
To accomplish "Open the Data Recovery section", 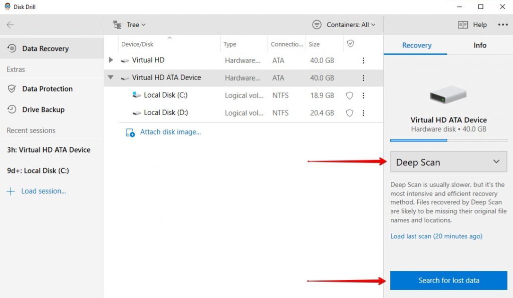I will click(x=45, y=48).
